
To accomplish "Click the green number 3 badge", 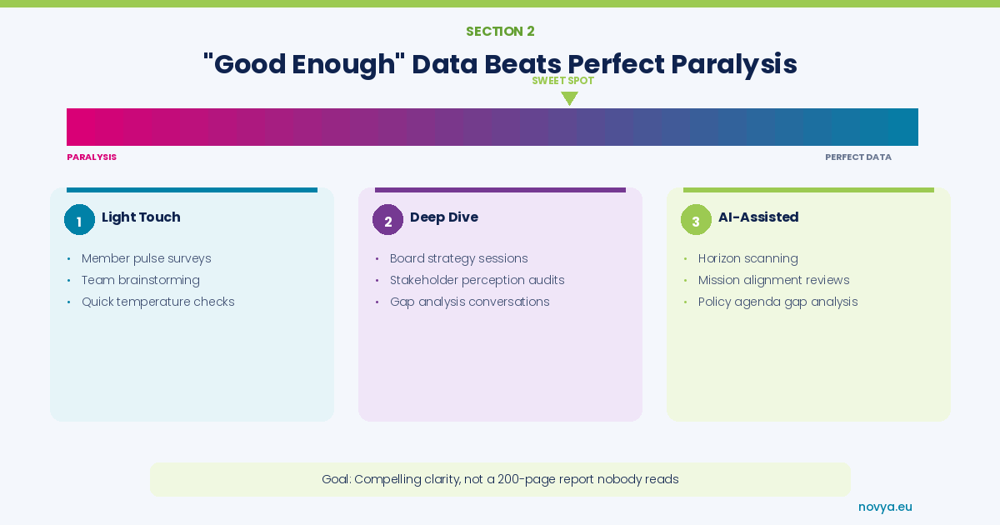I will point(696,220).
